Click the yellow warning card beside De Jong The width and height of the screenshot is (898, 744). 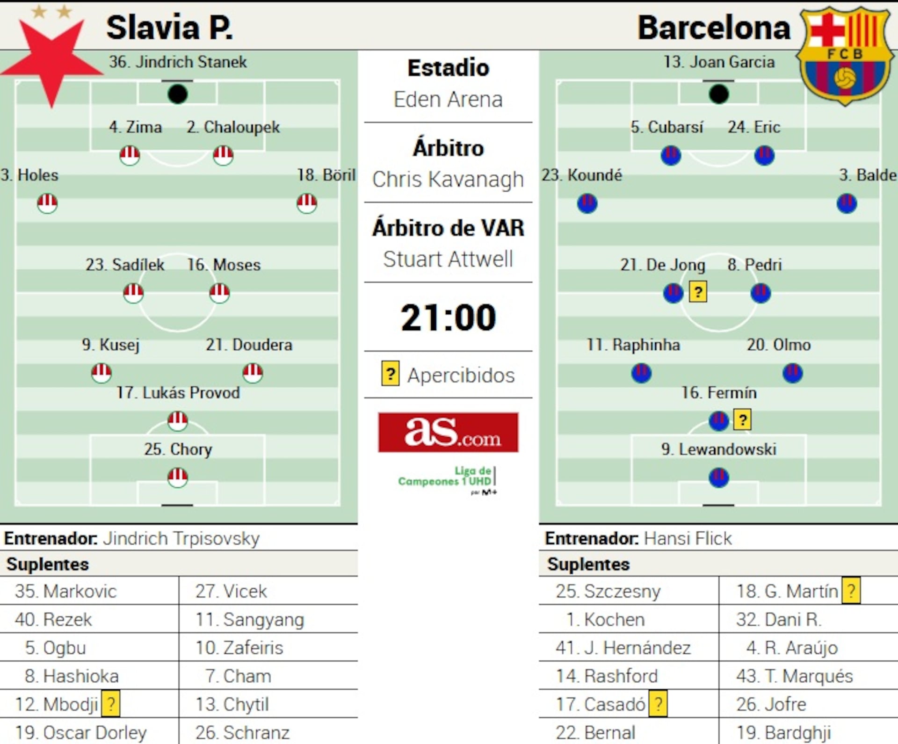tap(698, 292)
